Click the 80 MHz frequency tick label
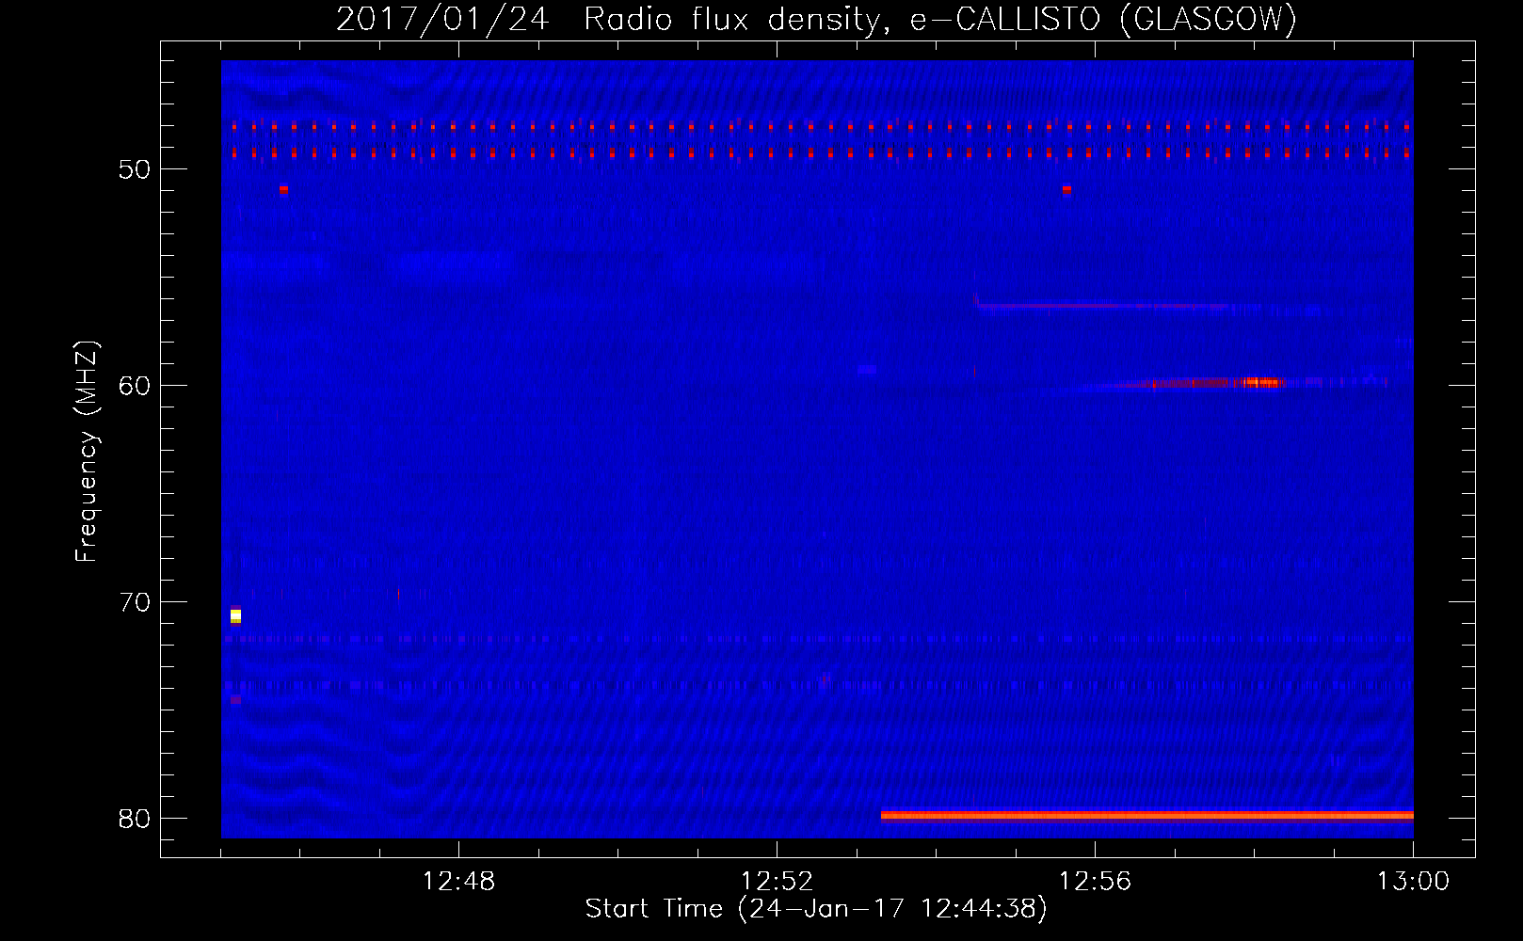This screenshot has width=1523, height=941. [x=135, y=819]
